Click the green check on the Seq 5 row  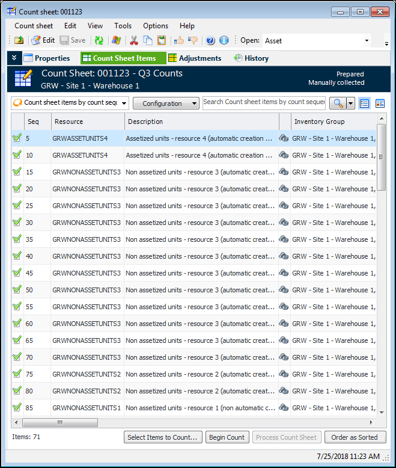[17, 138]
